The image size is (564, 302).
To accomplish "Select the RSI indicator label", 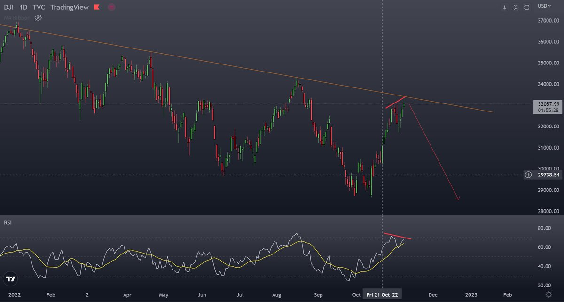I will [8, 222].
